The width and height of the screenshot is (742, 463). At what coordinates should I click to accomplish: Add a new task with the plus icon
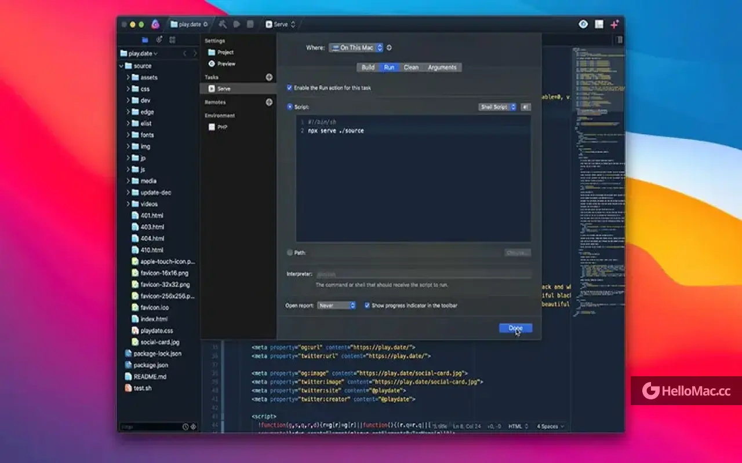click(x=269, y=77)
